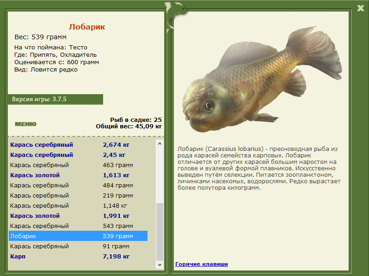Viewport: 369px width, 276px height.
Task: Pick Карась серебряный 1,148 кг entry
Action: click(x=78, y=206)
